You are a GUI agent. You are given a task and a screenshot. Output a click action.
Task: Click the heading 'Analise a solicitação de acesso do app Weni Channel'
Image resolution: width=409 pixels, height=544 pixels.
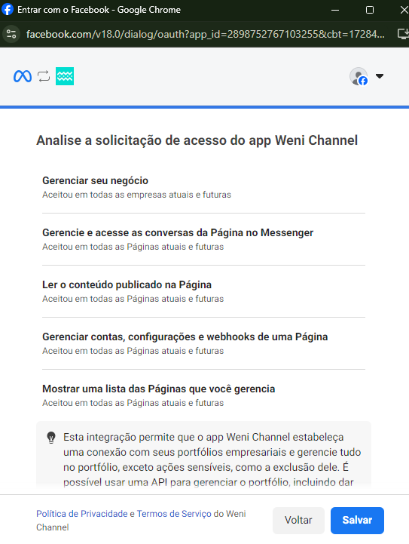[197, 140]
